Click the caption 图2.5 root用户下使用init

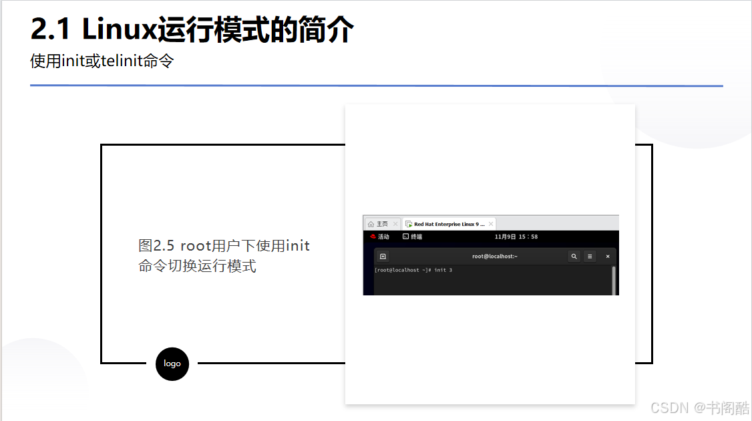point(224,245)
